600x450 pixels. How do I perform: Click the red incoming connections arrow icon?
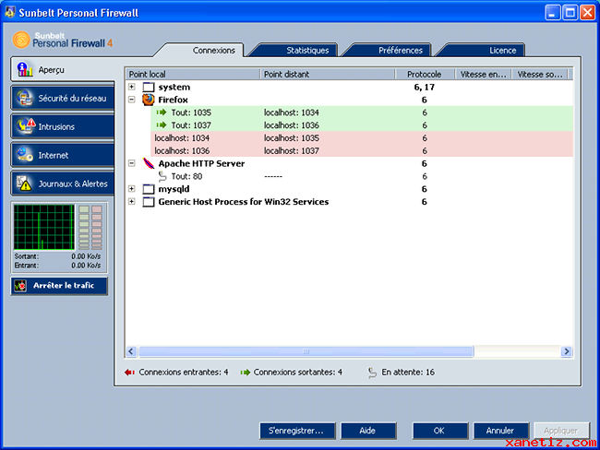coord(129,372)
